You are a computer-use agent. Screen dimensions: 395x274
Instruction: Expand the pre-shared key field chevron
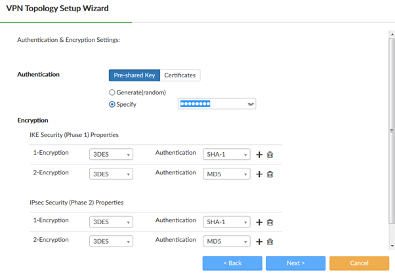(250, 104)
